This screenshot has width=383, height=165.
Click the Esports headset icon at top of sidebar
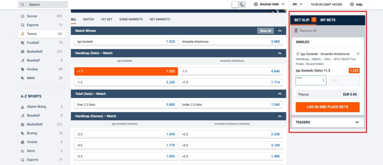click(x=23, y=25)
